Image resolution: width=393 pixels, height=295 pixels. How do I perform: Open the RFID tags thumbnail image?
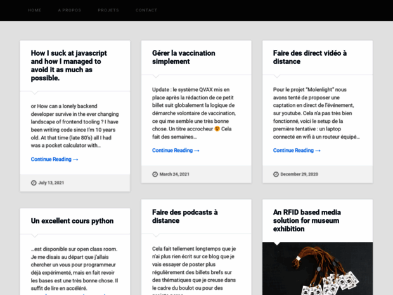[318, 268]
